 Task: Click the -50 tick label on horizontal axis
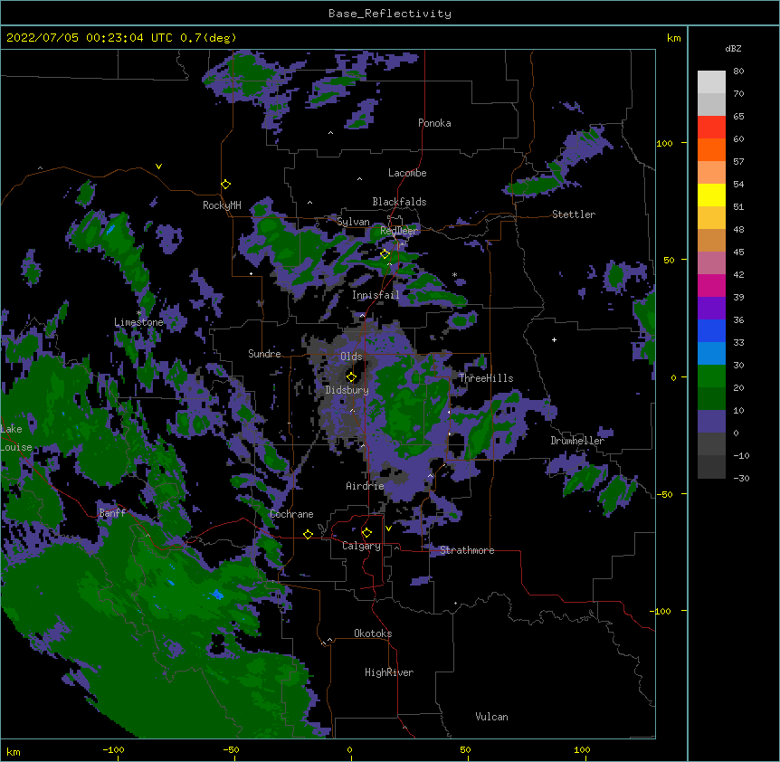tap(231, 750)
